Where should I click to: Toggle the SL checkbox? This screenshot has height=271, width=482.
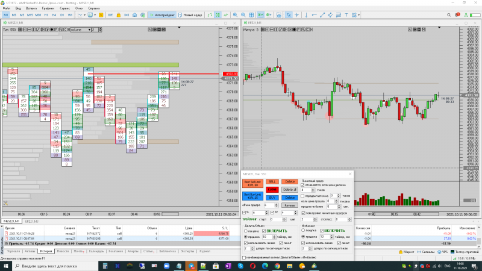click(x=244, y=213)
